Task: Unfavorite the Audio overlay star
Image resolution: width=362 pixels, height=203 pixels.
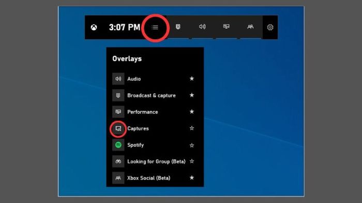Action: tap(192, 79)
